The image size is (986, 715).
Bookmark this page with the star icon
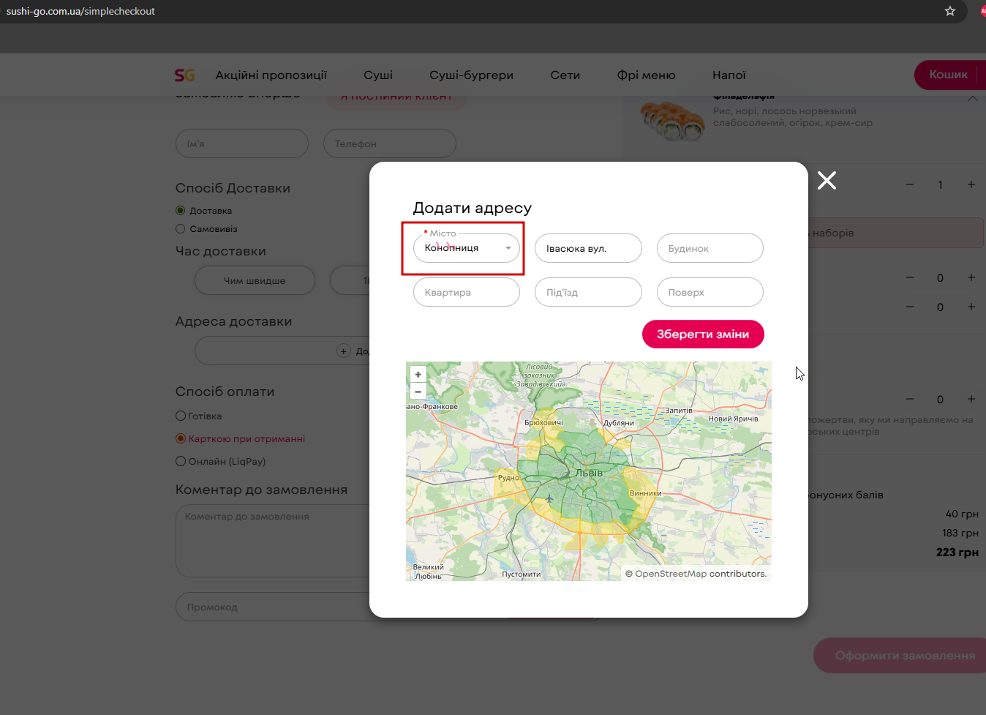[x=950, y=11]
